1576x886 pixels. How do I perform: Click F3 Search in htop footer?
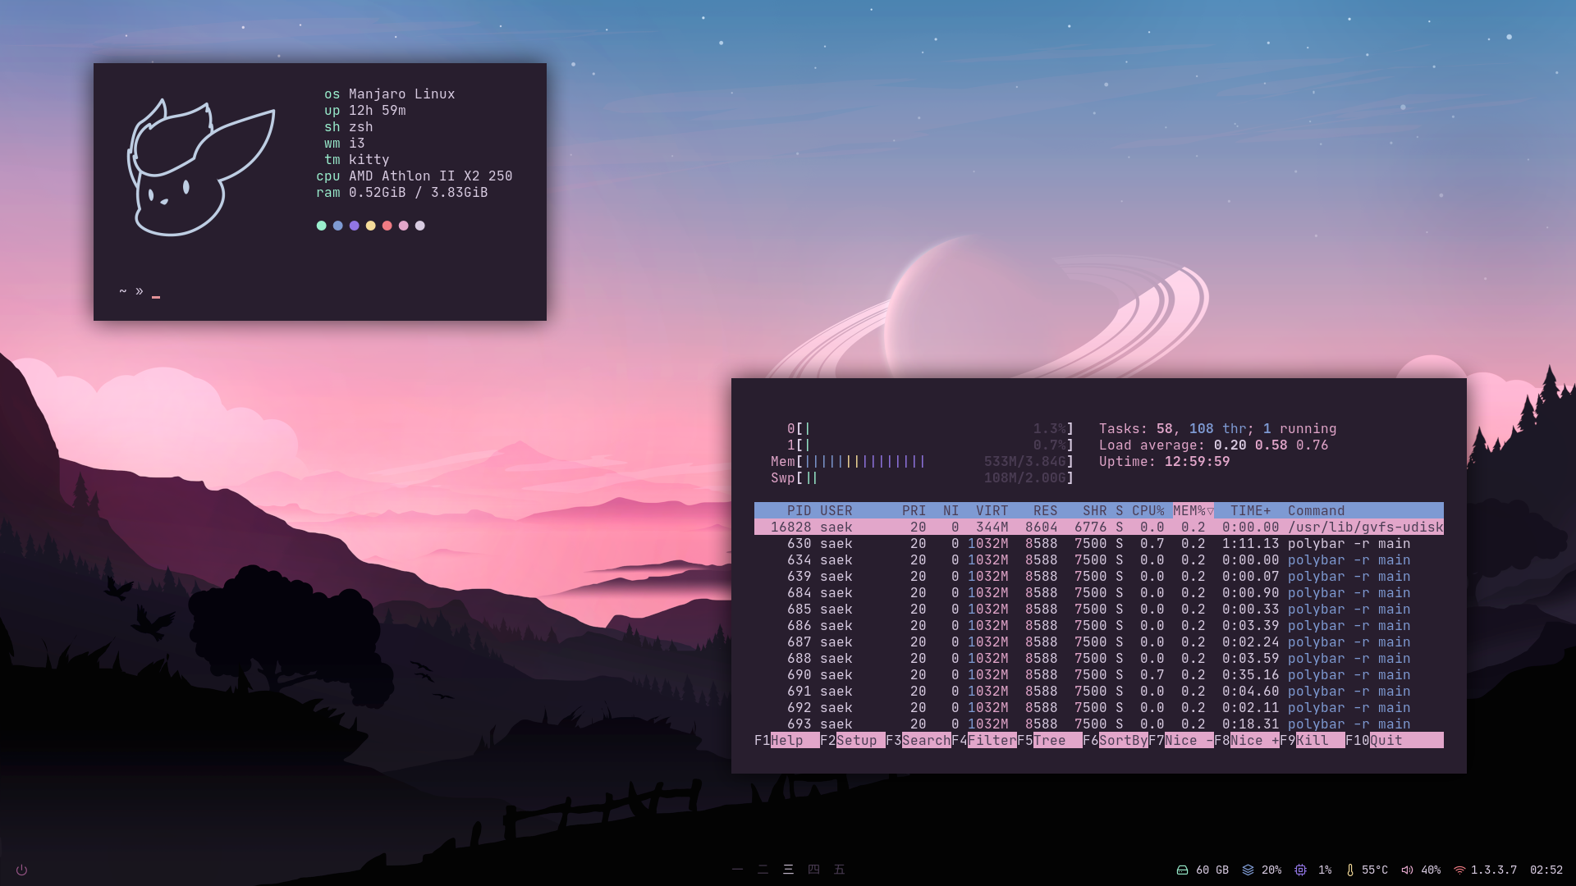[x=918, y=741]
